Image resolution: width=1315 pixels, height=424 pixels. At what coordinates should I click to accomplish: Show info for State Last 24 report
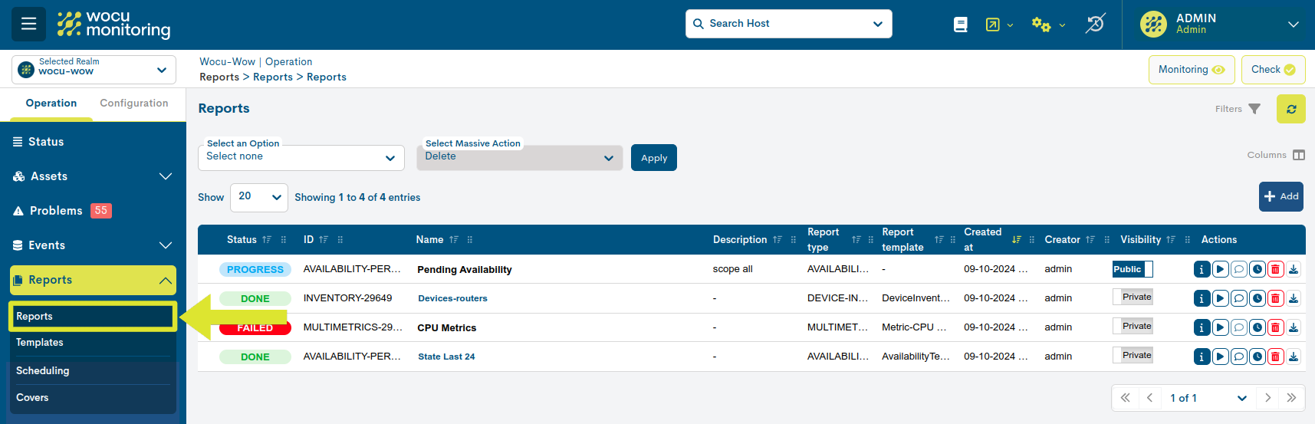click(x=1202, y=357)
